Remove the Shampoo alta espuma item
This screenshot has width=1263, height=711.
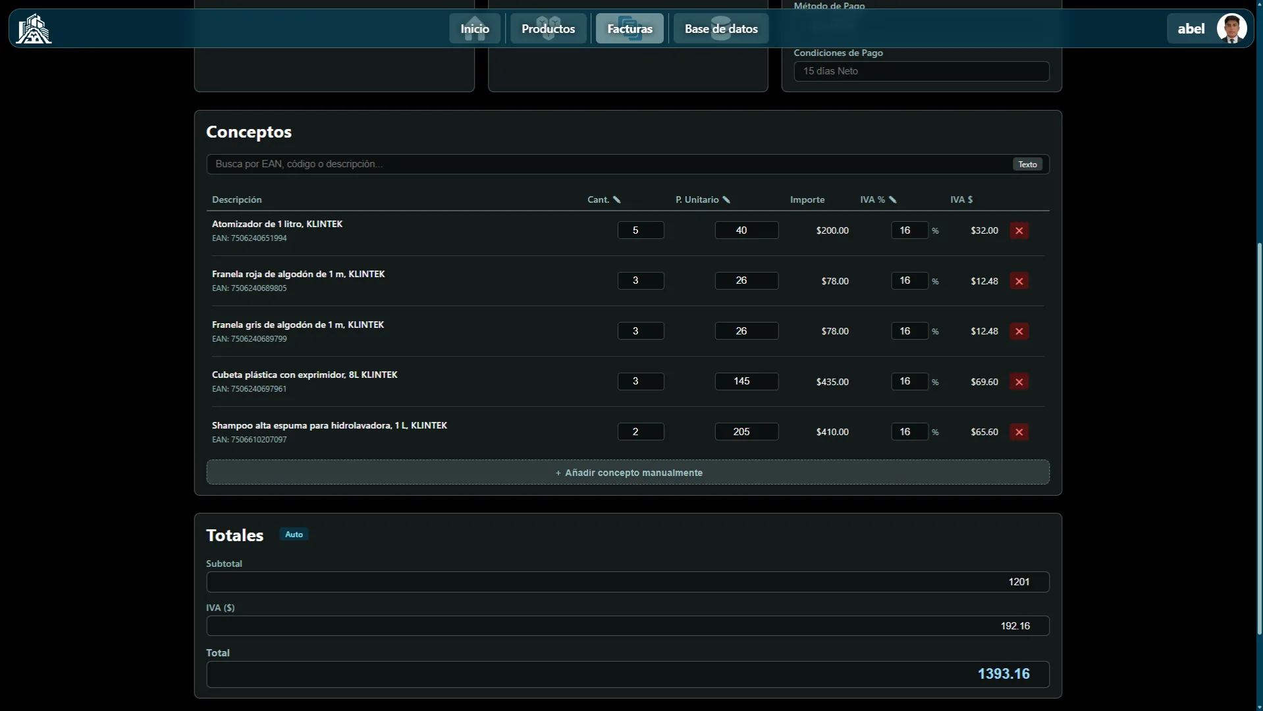click(1019, 432)
